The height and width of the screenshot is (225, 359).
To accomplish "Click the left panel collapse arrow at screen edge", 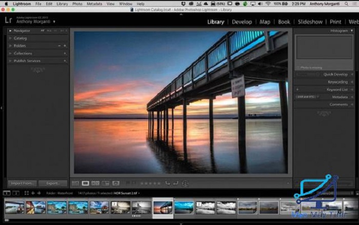I will [2, 108].
